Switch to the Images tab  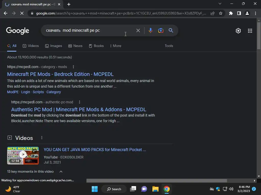[x=54, y=46]
